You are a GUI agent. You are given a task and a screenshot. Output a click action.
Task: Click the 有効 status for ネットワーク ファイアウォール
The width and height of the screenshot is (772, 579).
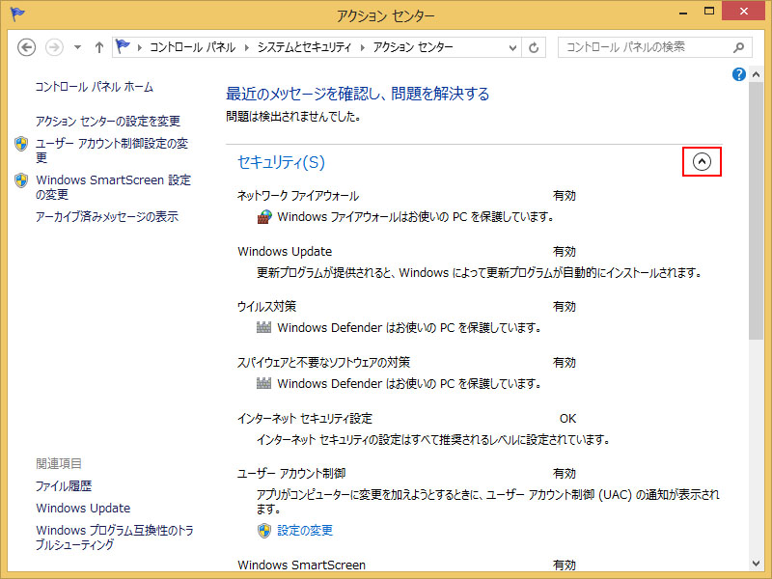[x=565, y=196]
